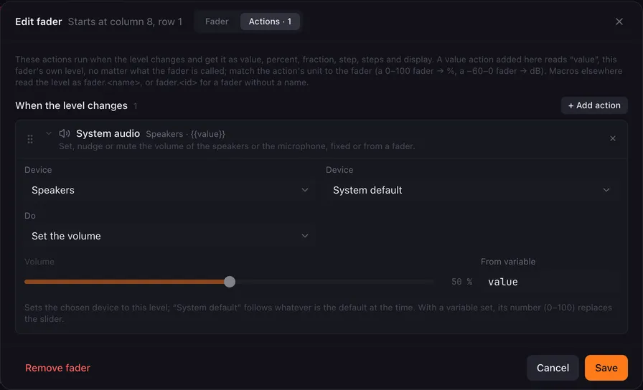
Task: Open the Set the volume dropdown
Action: (x=170, y=236)
